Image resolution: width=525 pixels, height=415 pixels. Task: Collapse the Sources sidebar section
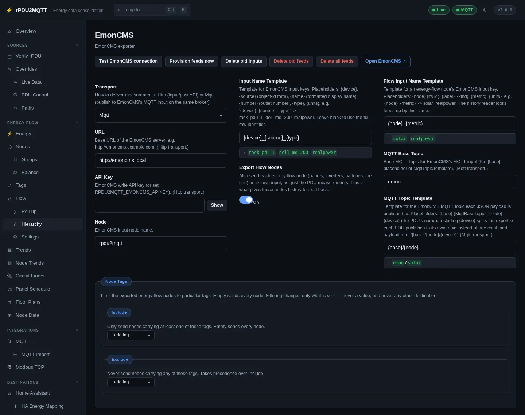[x=77, y=45]
